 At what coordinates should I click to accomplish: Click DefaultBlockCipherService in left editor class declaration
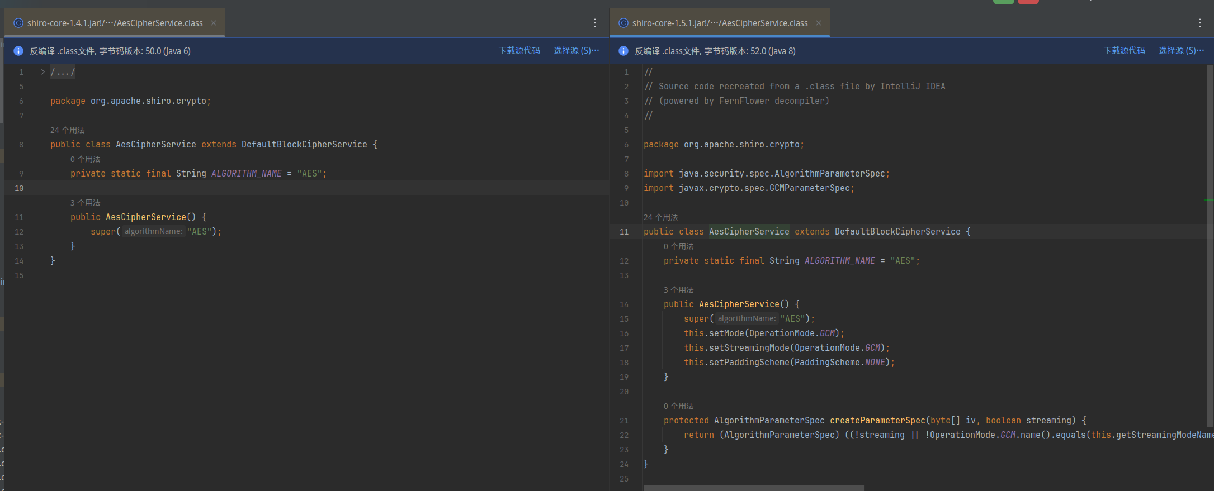click(x=304, y=145)
